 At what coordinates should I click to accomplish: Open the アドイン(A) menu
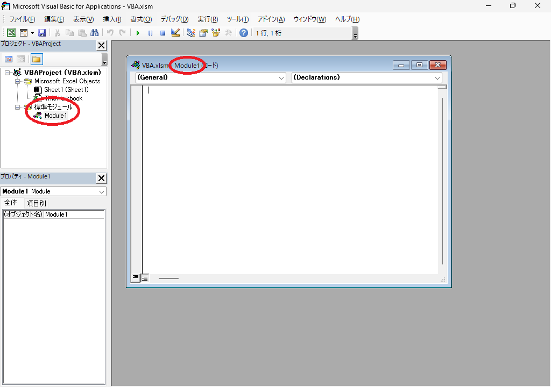[x=271, y=19]
